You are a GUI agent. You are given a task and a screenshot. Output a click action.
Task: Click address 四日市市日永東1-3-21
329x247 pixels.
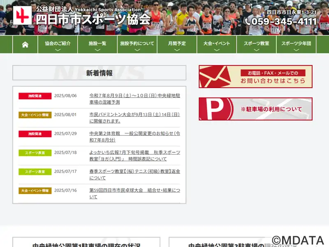[292, 12]
